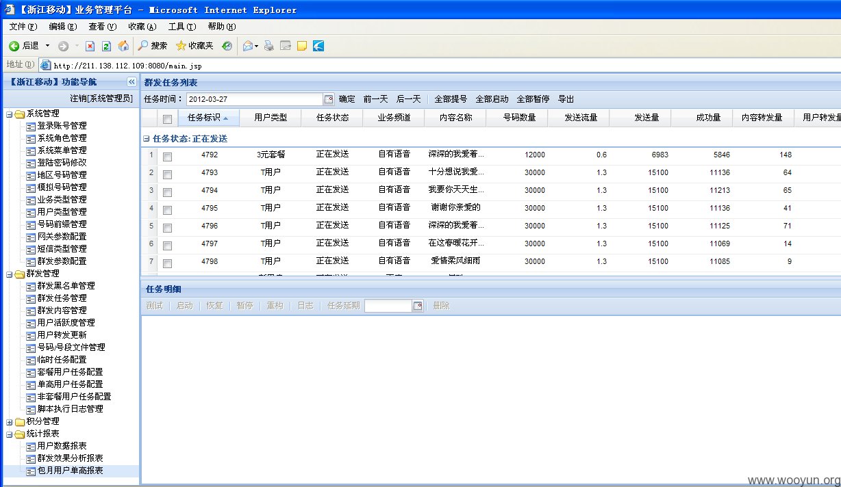Check the box for task 4797
The height and width of the screenshot is (487, 841).
click(167, 246)
